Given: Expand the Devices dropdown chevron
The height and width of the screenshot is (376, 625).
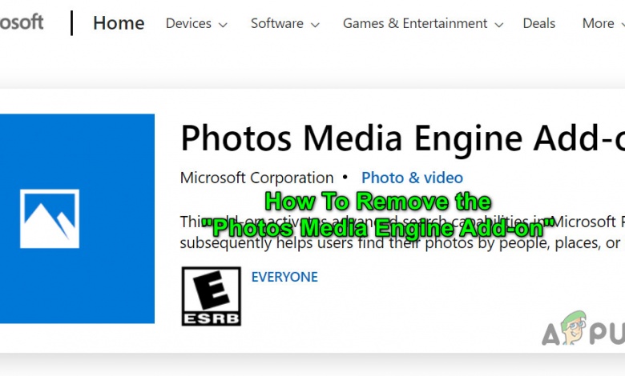Looking at the screenshot, I should click(223, 25).
